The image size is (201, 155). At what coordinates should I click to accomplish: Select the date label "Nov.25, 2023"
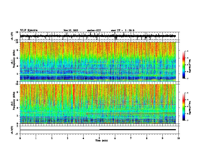[71, 30]
